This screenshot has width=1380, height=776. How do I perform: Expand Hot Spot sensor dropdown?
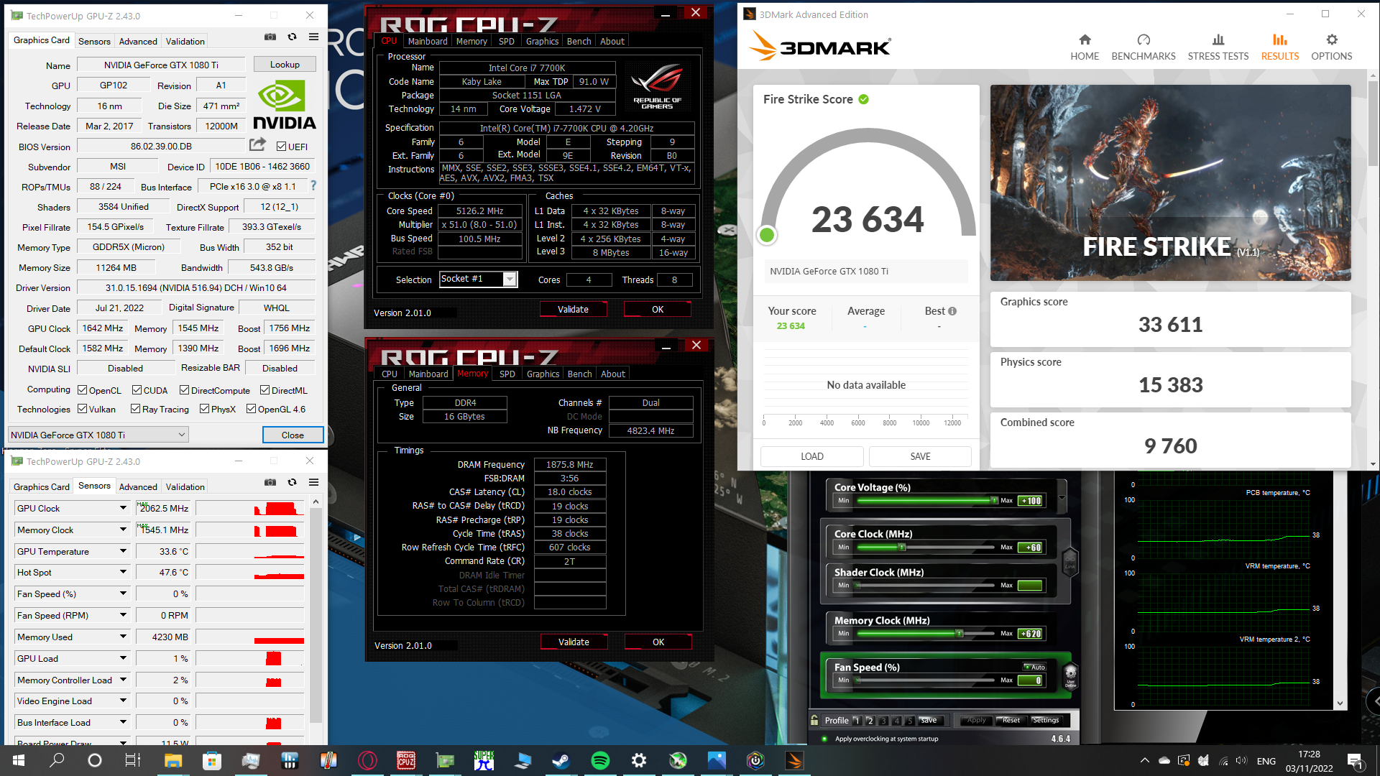(x=123, y=573)
